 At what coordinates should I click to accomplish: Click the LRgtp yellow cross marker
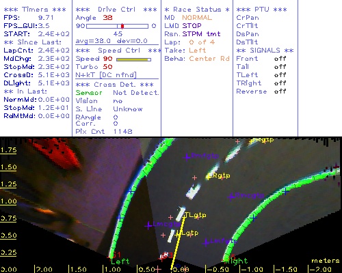tap(208, 176)
